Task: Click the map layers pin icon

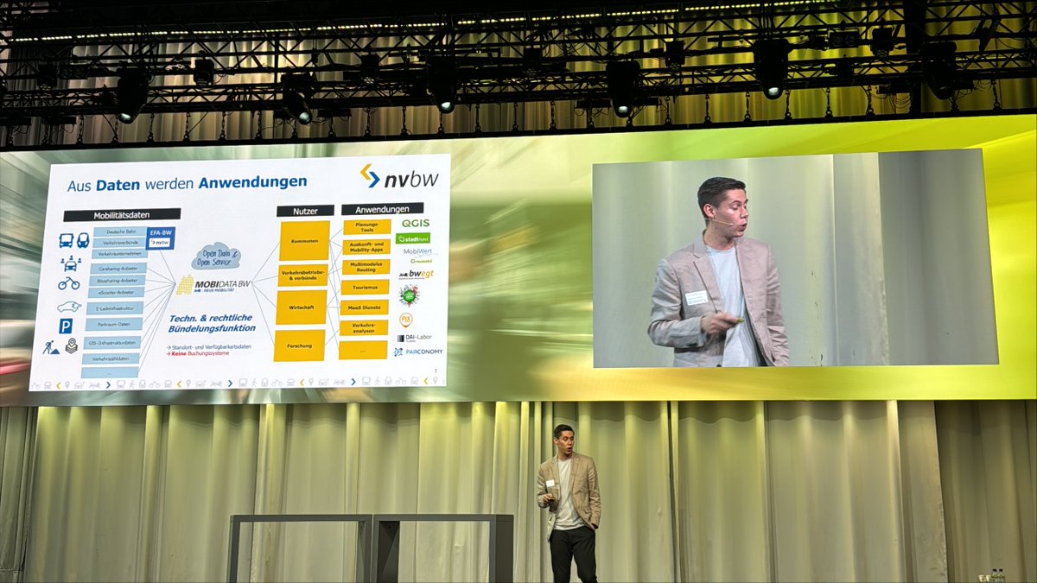Action: (x=72, y=345)
